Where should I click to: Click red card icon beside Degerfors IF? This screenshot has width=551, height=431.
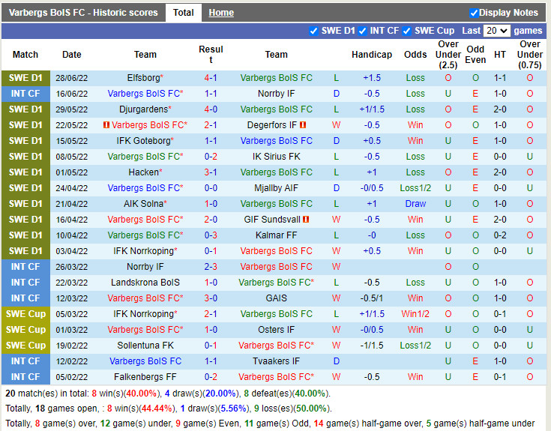point(303,125)
